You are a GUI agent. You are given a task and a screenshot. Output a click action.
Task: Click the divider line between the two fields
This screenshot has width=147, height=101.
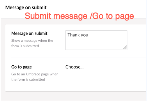coord(79,58)
